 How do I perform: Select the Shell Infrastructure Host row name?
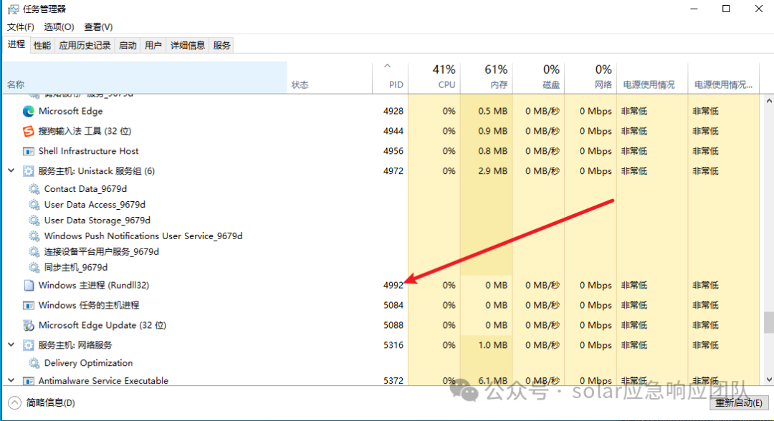[88, 151]
